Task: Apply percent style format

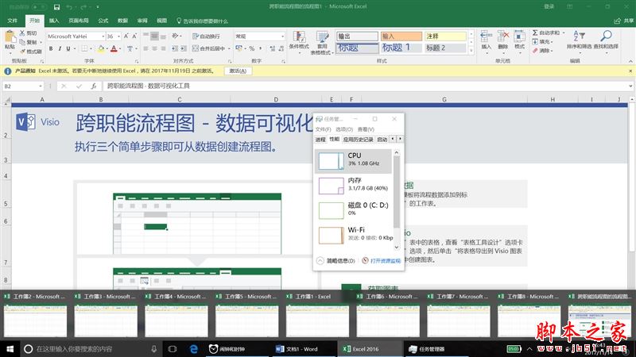Action: pos(251,48)
